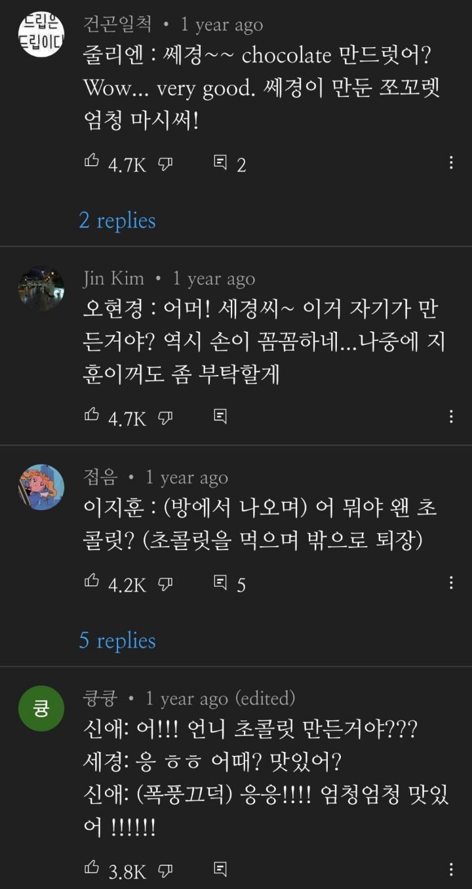Like 건곤일척's comment with 4.7K likes

(91, 165)
